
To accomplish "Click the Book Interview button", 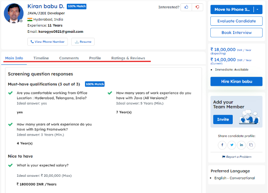I will point(236,32).
